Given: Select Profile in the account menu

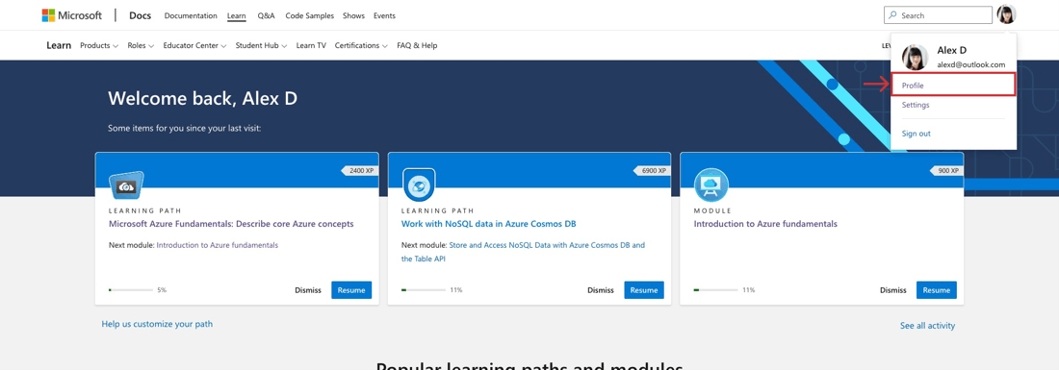Looking at the screenshot, I should 953,86.
